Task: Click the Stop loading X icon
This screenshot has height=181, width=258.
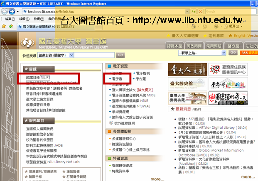Action: click(x=200, y=12)
